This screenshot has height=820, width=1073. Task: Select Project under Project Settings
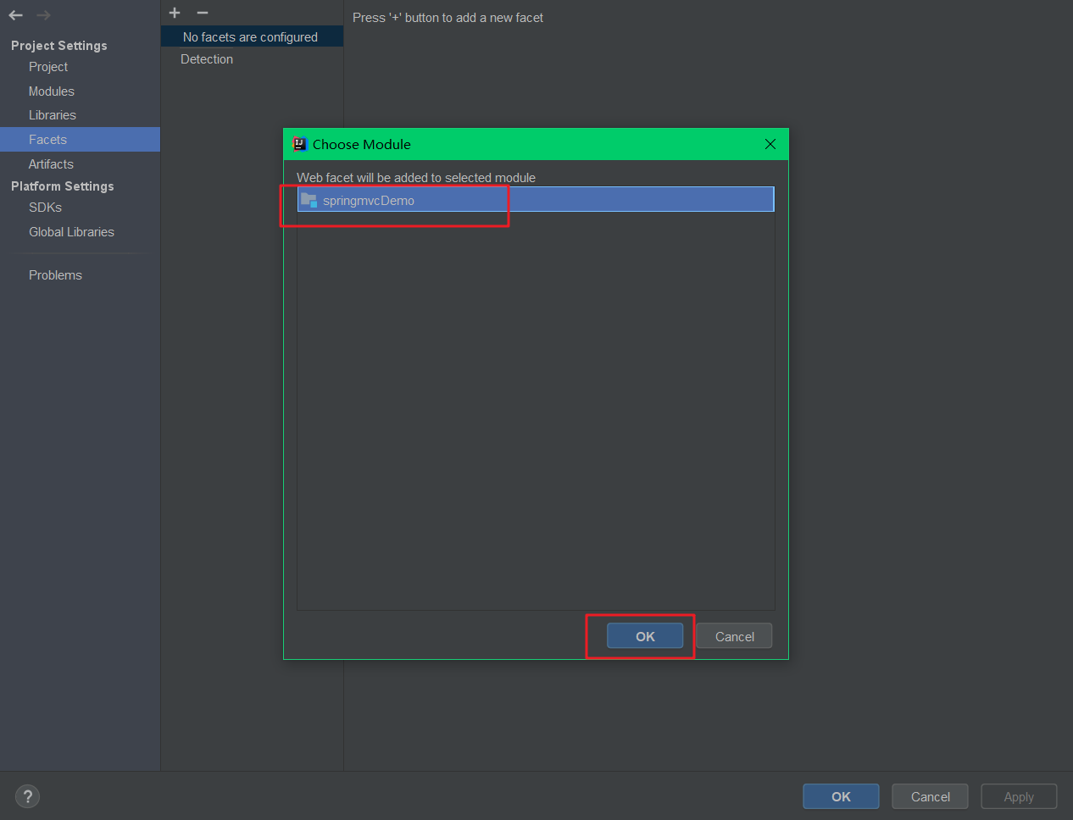click(x=48, y=66)
